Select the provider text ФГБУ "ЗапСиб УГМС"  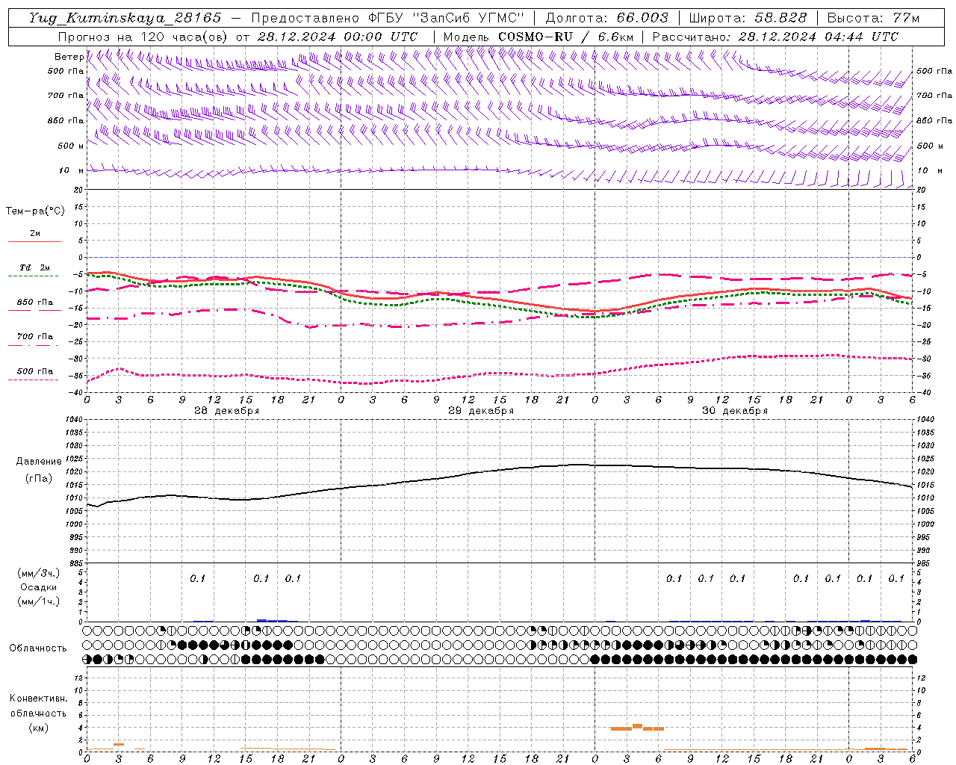tap(447, 18)
